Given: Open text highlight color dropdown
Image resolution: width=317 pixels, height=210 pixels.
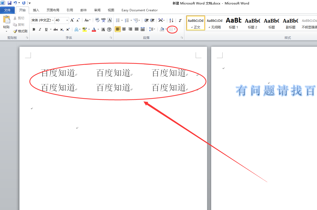Looking at the screenshot, I should pos(89,29).
